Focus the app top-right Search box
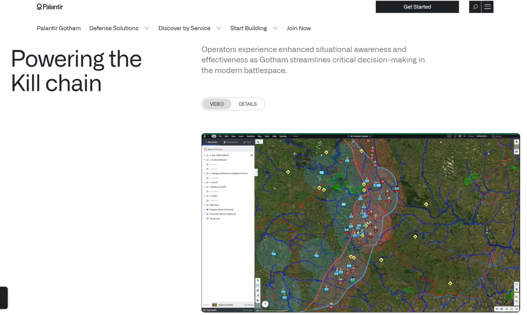Image resolution: width=527 pixels, height=315 pixels. [505, 137]
